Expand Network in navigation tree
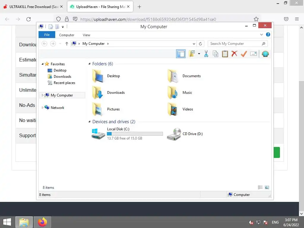Viewport: 304px width, 228px height. coord(42,107)
